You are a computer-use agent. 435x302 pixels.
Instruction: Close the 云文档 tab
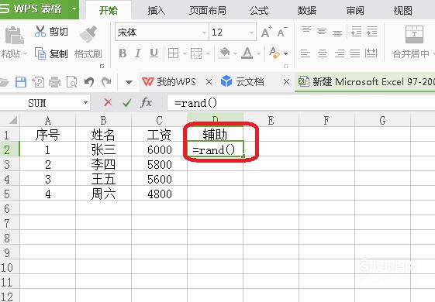coord(287,82)
